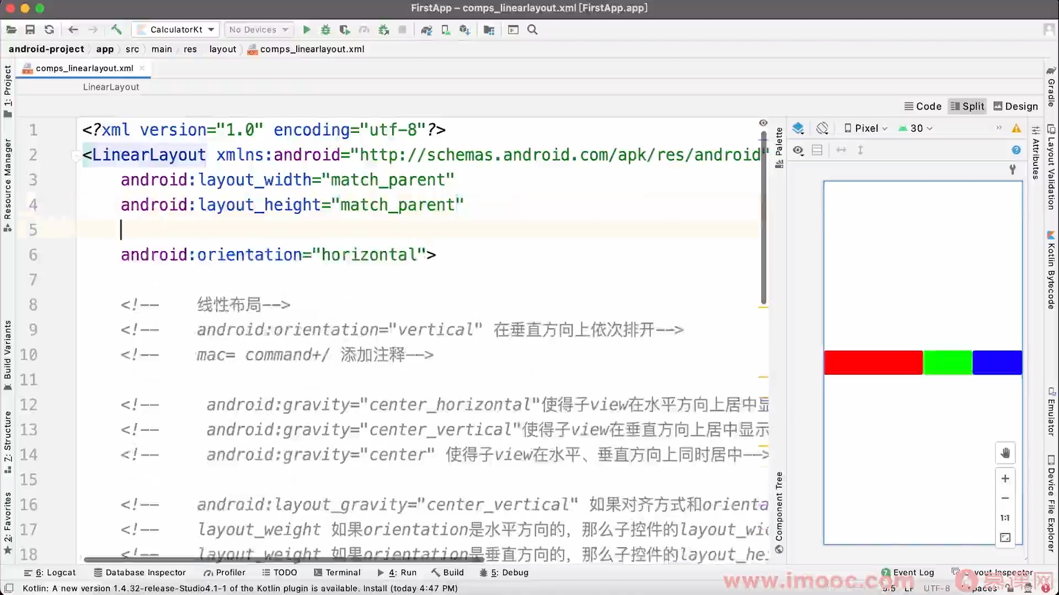The height and width of the screenshot is (595, 1059).
Task: Click the Sync/Refresh icon in toolbar
Action: tap(49, 30)
